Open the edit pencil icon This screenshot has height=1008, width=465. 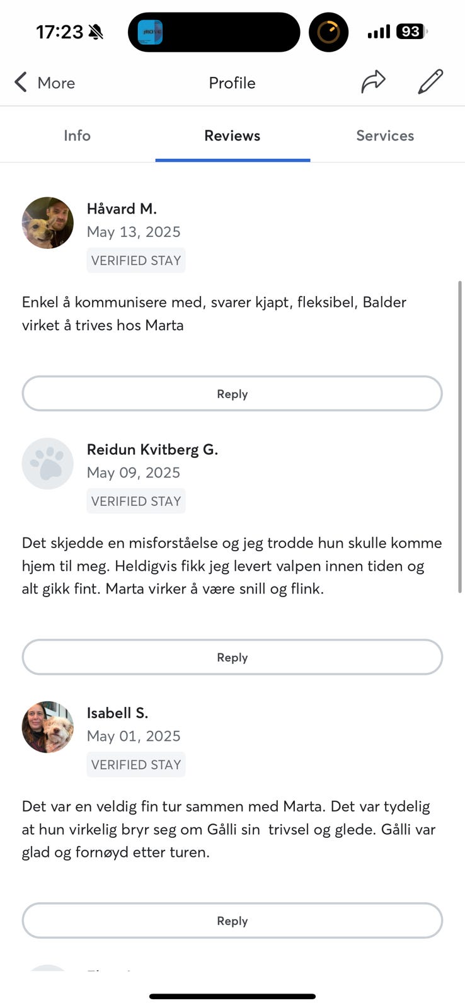pos(430,82)
